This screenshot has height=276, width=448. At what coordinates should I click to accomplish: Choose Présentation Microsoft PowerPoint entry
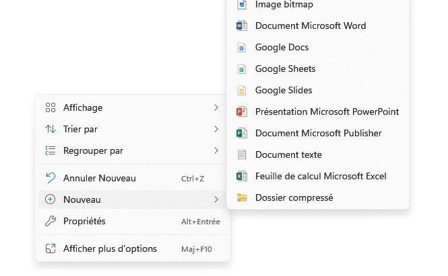point(327,112)
